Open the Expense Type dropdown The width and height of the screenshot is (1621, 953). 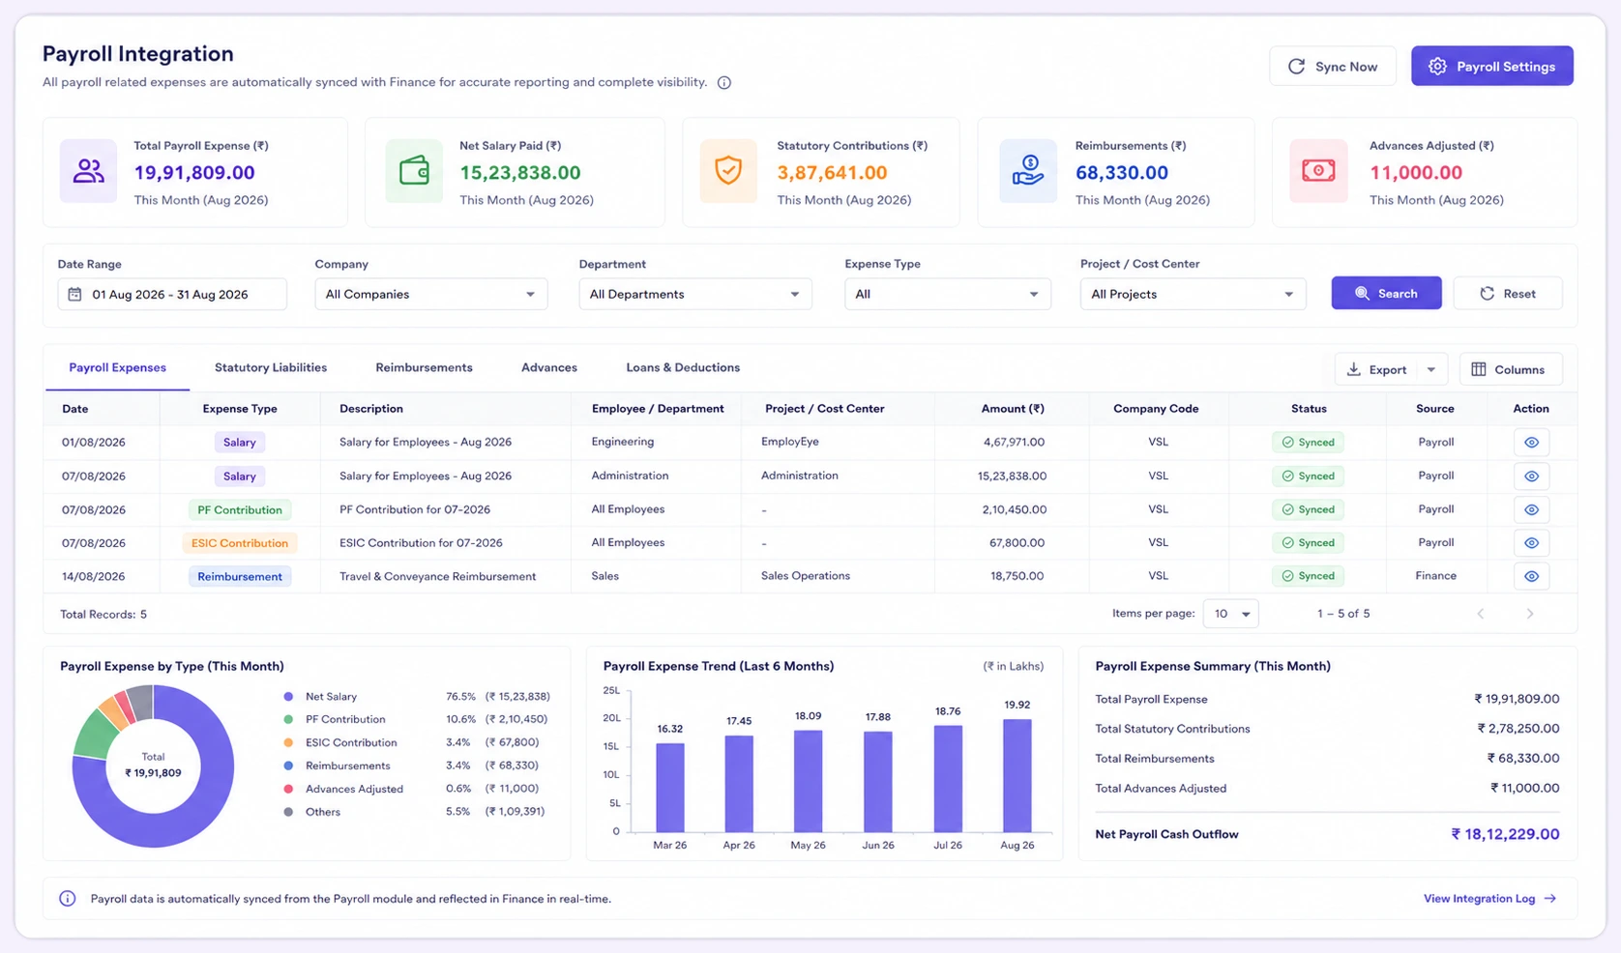947,294
